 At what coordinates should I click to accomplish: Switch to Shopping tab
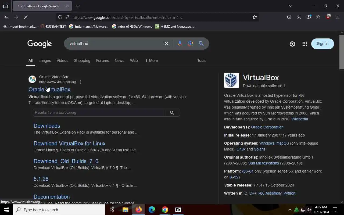tap(82, 60)
